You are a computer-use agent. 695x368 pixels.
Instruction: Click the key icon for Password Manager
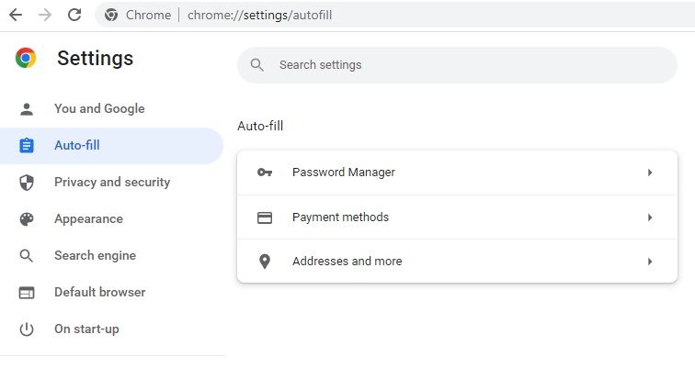pyautogui.click(x=265, y=173)
